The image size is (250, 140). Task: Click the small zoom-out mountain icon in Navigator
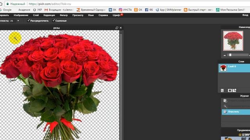(225, 55)
